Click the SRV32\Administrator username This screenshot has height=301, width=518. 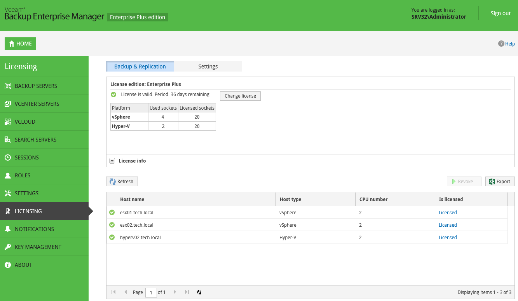pyautogui.click(x=439, y=17)
